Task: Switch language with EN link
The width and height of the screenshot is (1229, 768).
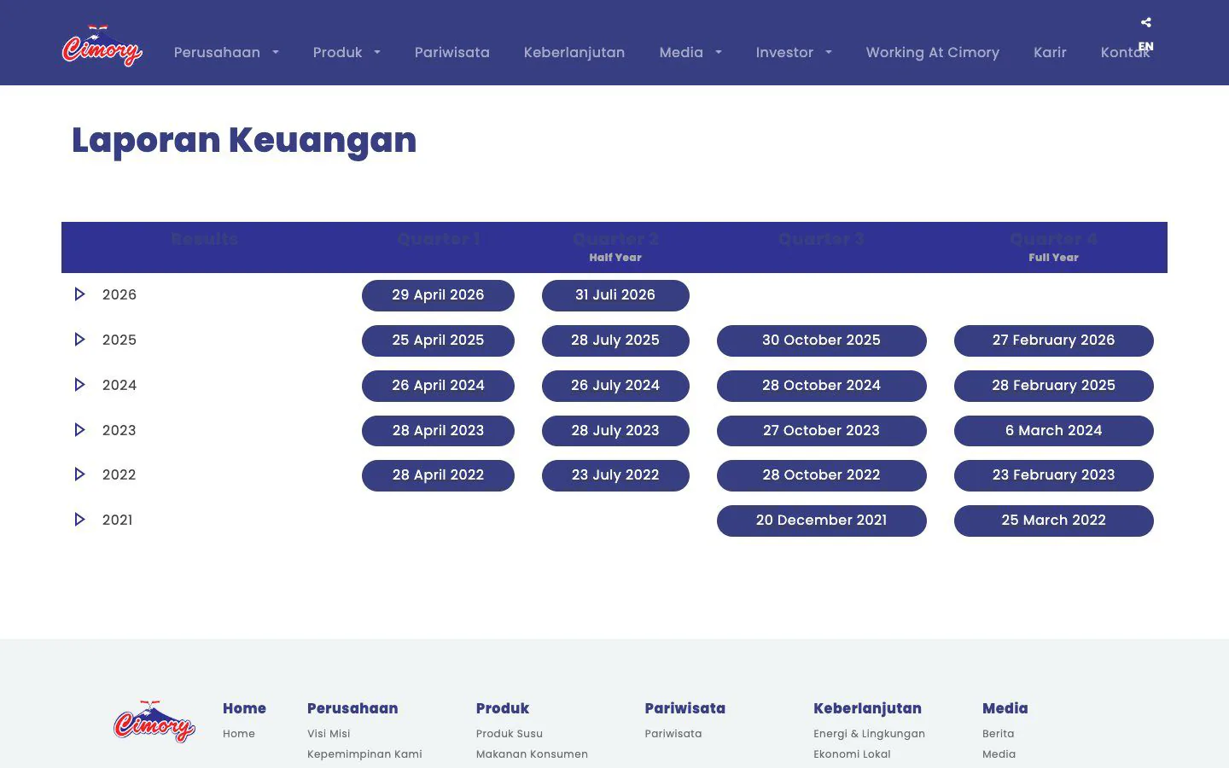Action: click(1145, 47)
